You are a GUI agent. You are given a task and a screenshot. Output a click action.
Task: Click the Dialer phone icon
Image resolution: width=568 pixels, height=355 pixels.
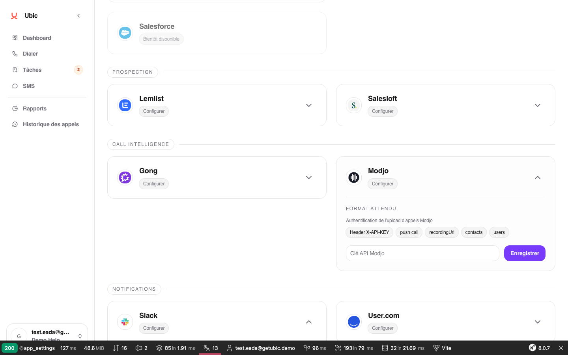coord(15,54)
